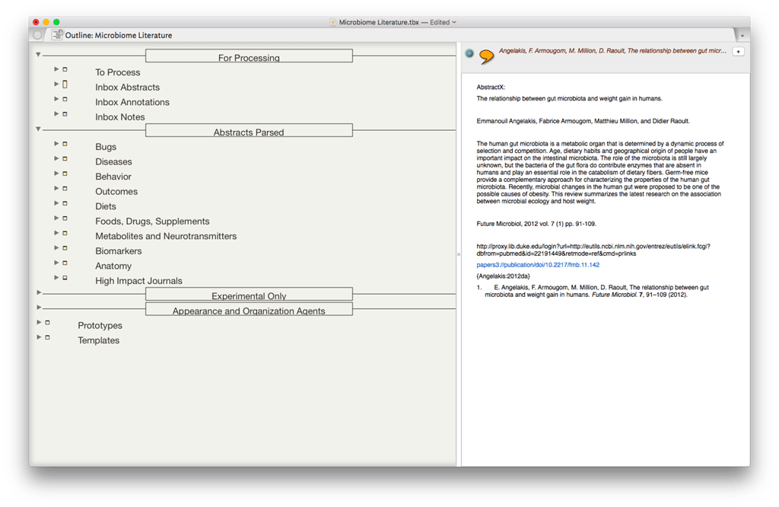
Task: Click the note icon beside Templates
Action: point(47,337)
